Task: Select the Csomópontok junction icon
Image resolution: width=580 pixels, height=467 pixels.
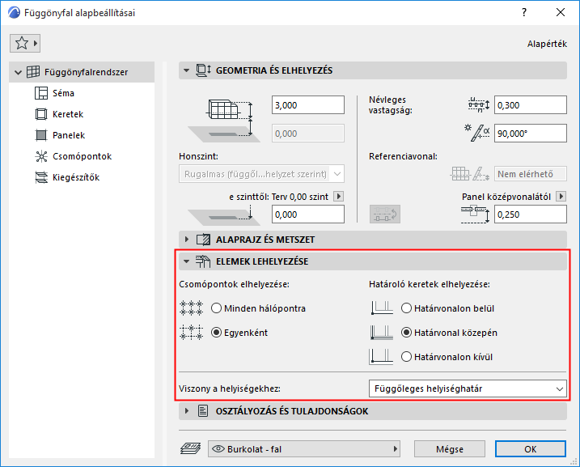Action: coord(41,156)
